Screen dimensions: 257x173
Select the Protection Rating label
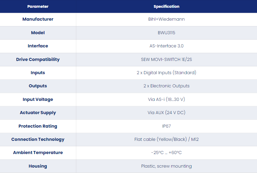click(38, 126)
